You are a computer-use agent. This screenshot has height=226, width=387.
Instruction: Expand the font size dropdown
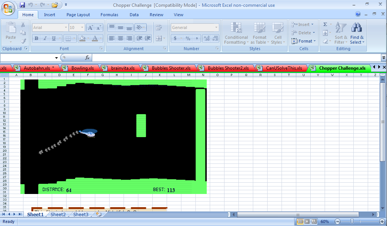click(x=82, y=27)
